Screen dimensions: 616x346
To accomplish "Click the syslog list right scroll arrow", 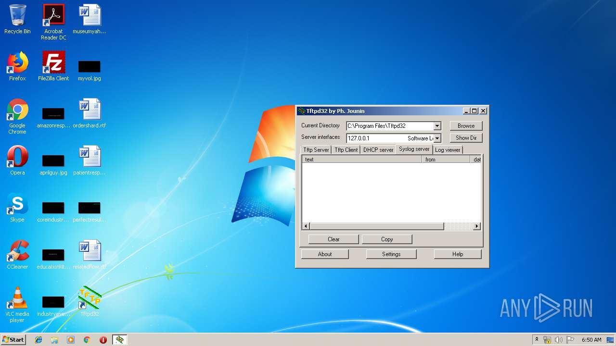I will [477, 226].
